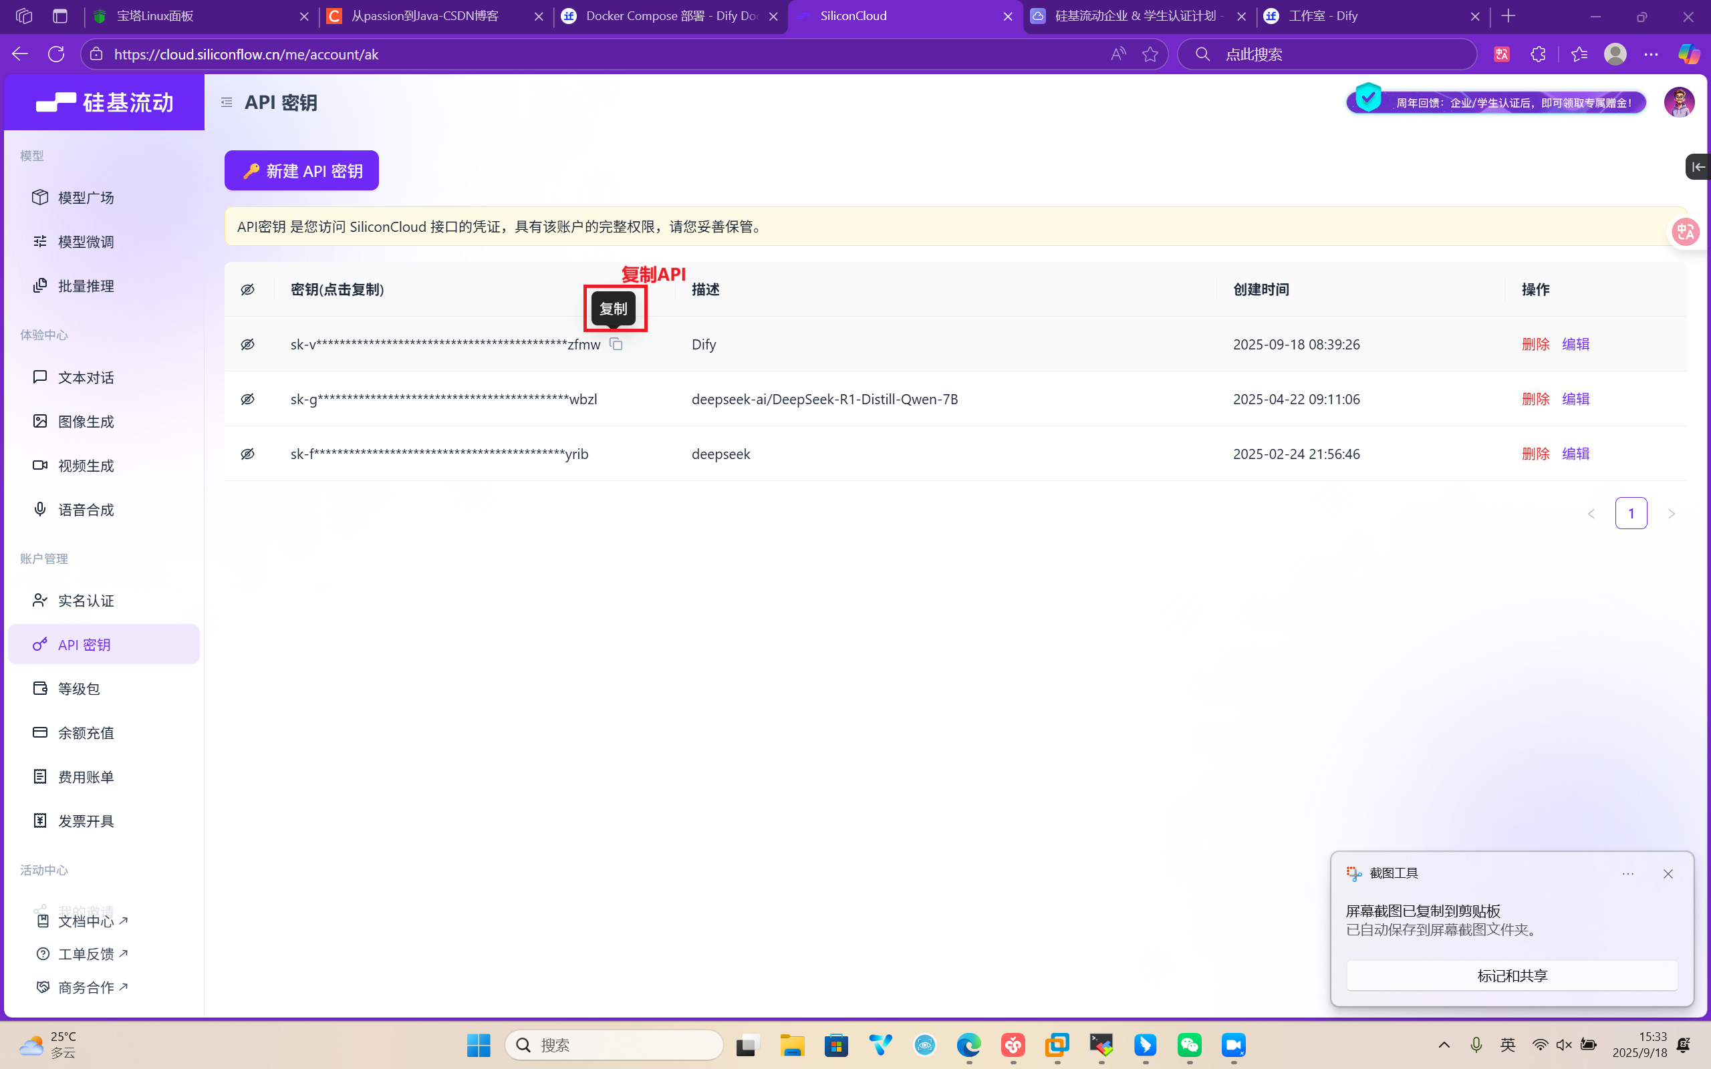Image resolution: width=1711 pixels, height=1069 pixels.
Task: Open more options in the 截图工具 popup
Action: [x=1627, y=873]
